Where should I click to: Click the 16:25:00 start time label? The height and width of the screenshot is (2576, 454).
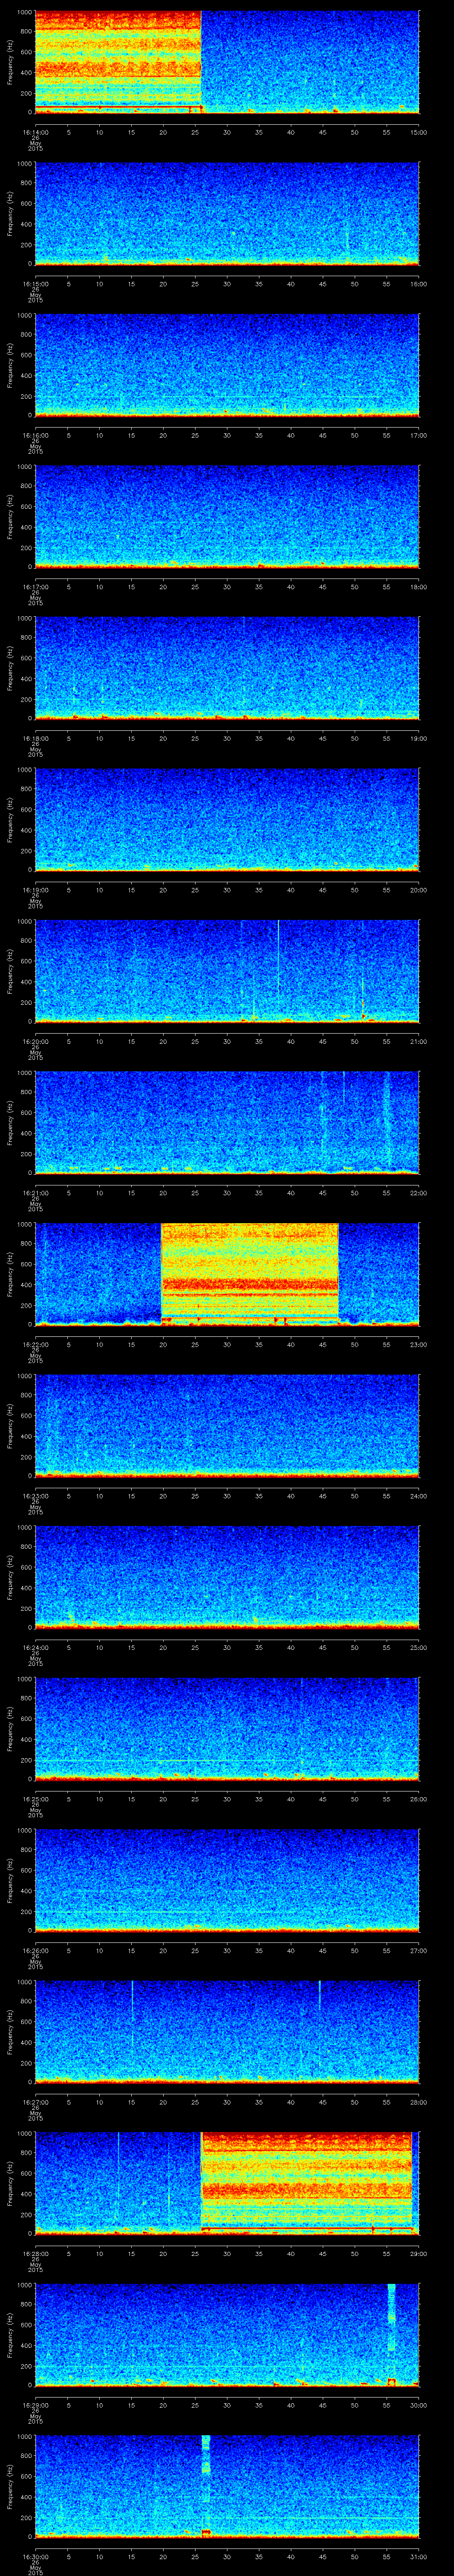pos(35,1799)
